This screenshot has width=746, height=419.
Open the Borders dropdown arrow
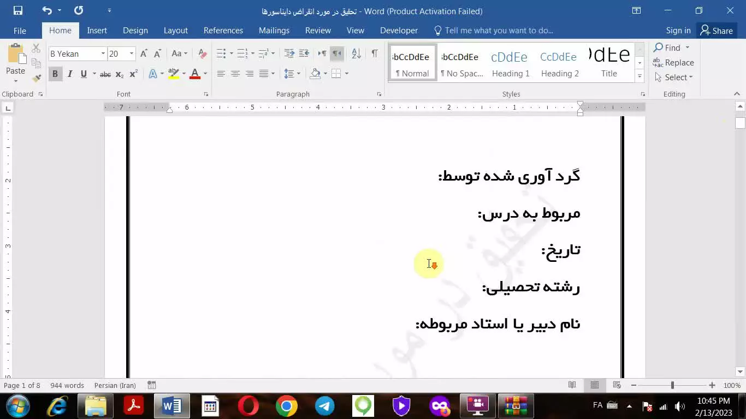[x=346, y=74]
